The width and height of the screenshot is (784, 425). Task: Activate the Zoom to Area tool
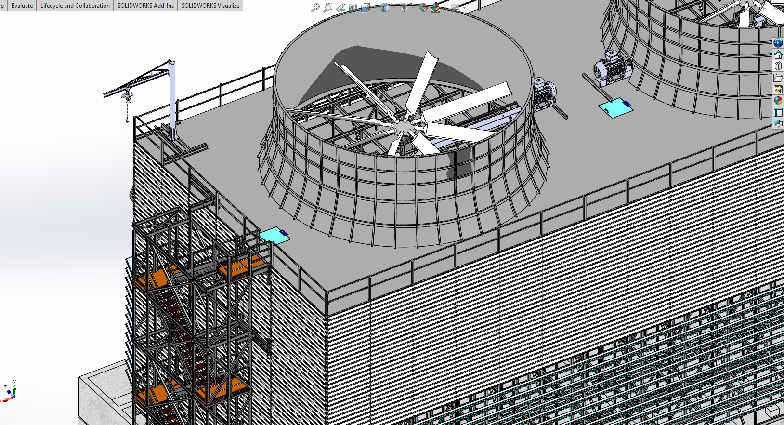pos(328,8)
